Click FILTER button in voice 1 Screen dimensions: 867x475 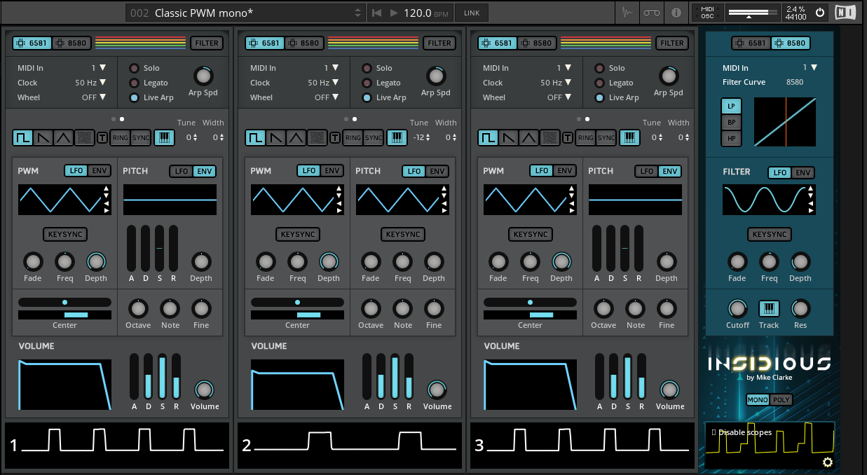207,43
